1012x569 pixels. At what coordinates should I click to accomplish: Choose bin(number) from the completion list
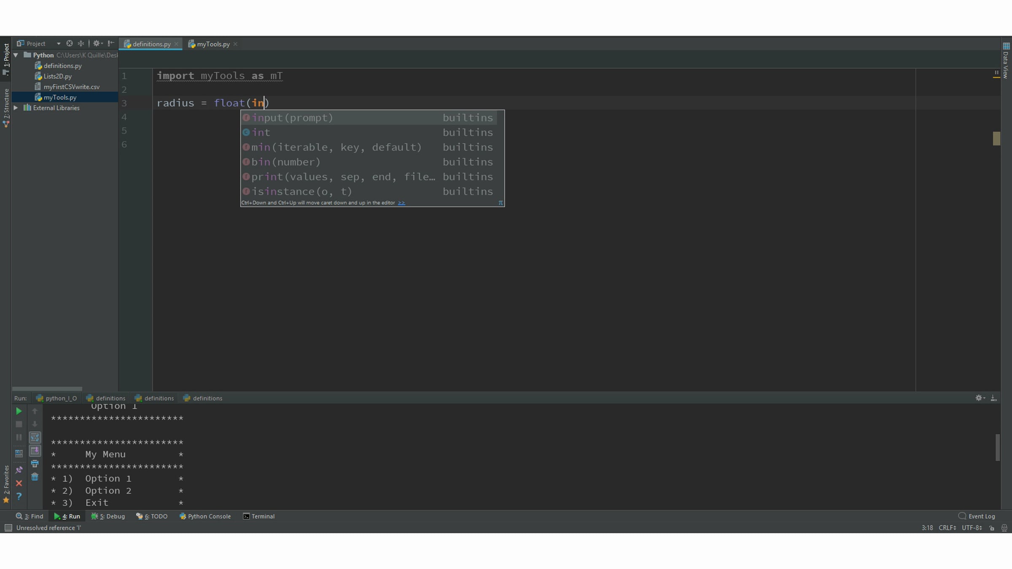coord(369,162)
